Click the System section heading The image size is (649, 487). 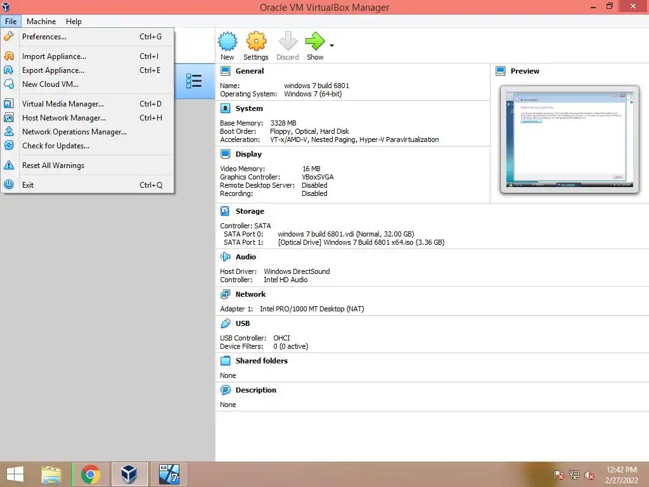click(249, 108)
